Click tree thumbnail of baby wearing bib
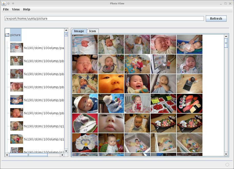Image resolution: width=234 pixels, height=169 pixels. 17,126
